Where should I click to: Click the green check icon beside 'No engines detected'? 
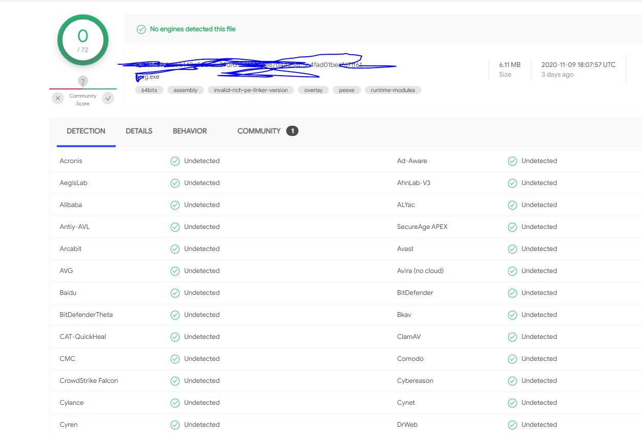click(141, 29)
